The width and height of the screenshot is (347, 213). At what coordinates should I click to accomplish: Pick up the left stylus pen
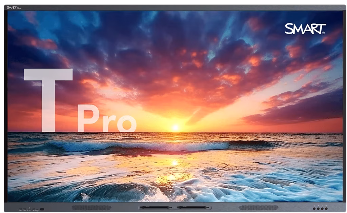point(156,208)
